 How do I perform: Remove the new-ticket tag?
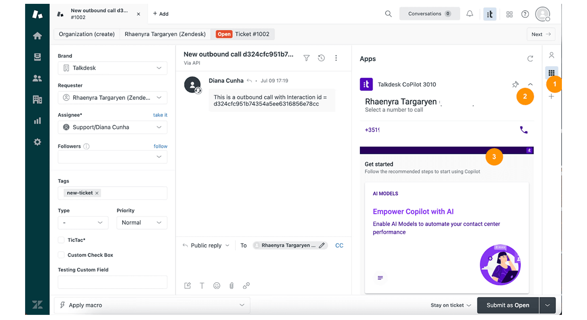97,193
